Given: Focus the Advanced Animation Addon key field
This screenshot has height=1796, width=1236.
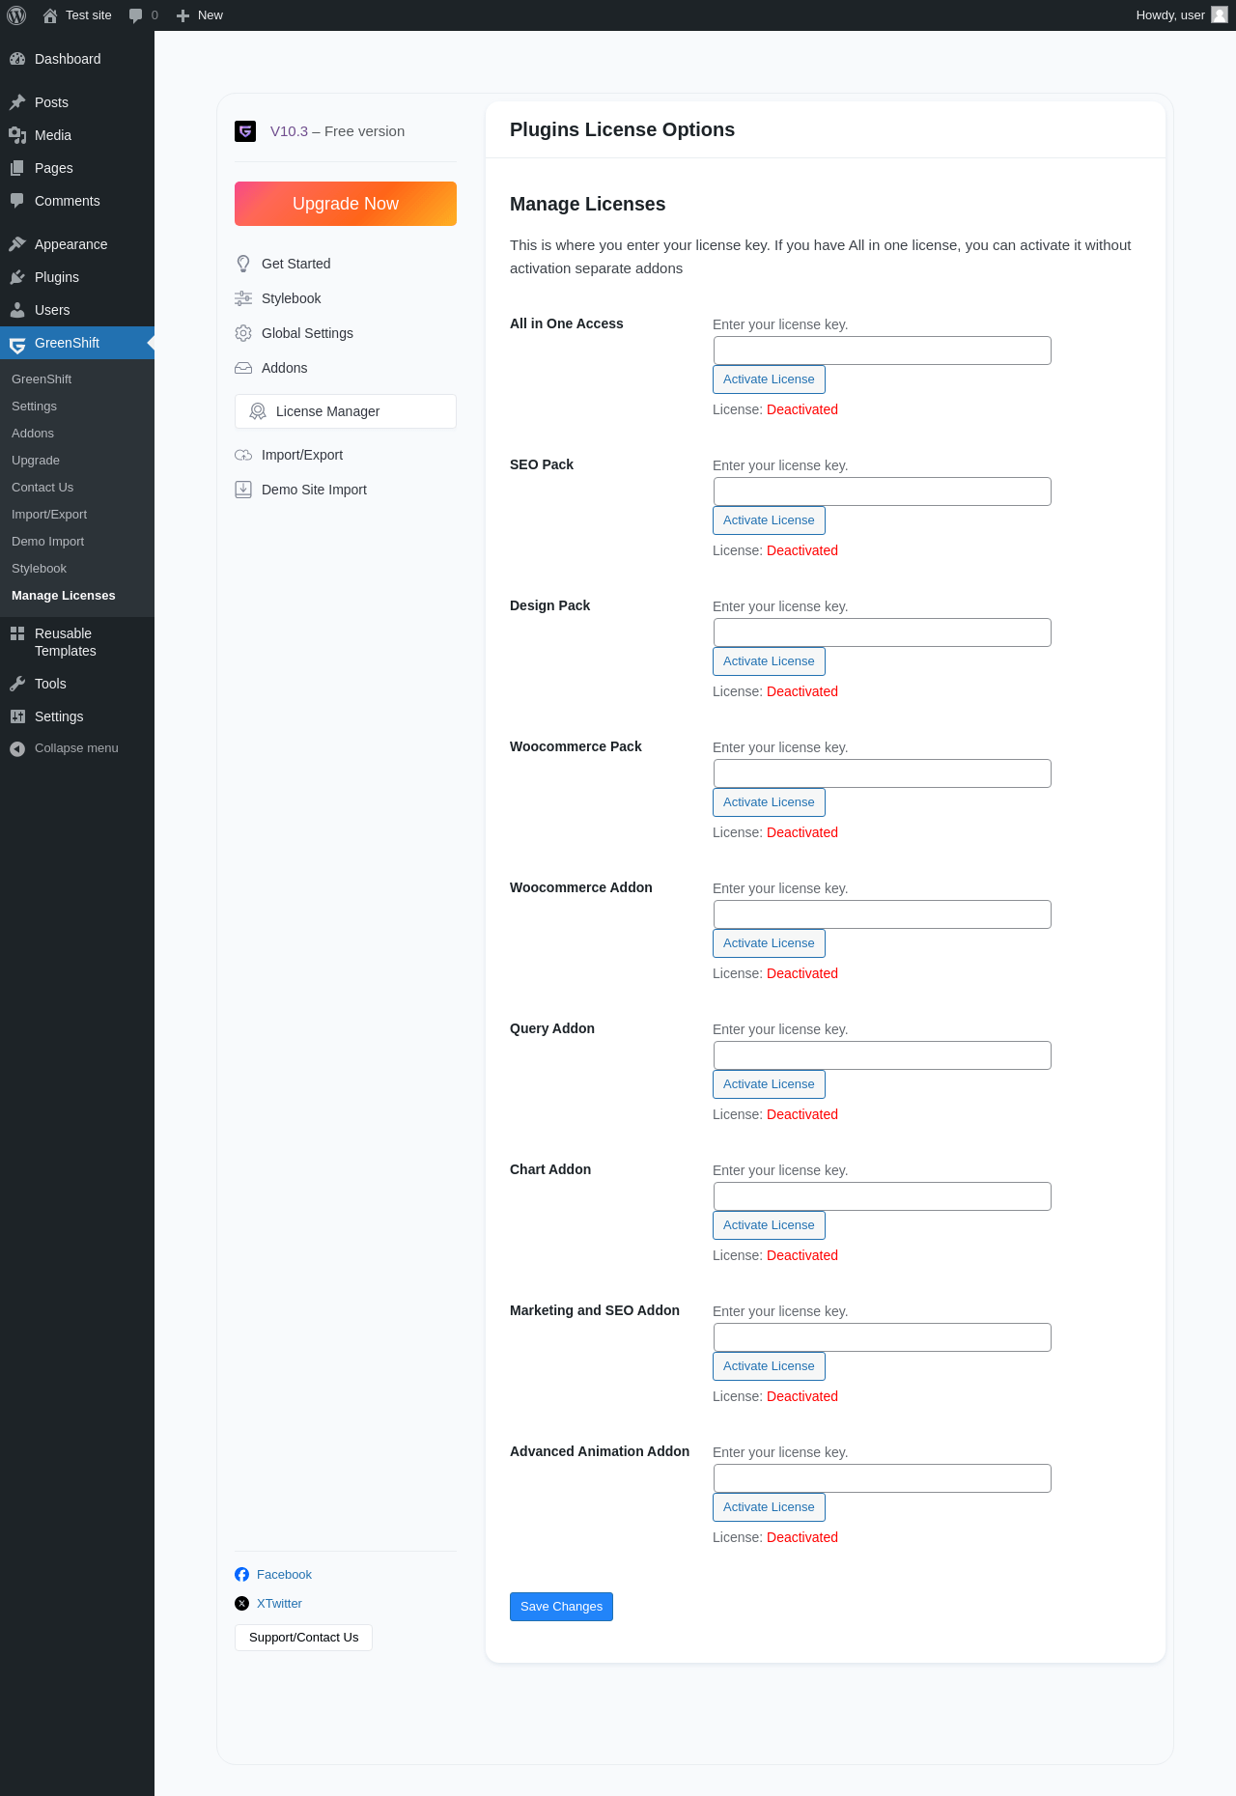Looking at the screenshot, I should (x=883, y=1478).
